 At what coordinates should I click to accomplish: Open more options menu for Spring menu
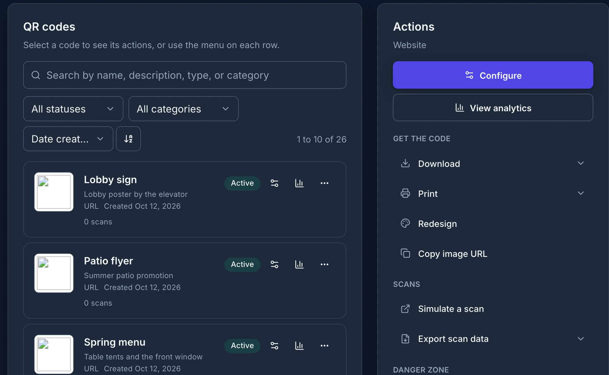pyautogui.click(x=324, y=346)
